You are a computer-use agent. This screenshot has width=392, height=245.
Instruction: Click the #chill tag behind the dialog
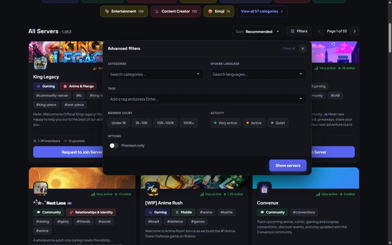click(x=335, y=96)
